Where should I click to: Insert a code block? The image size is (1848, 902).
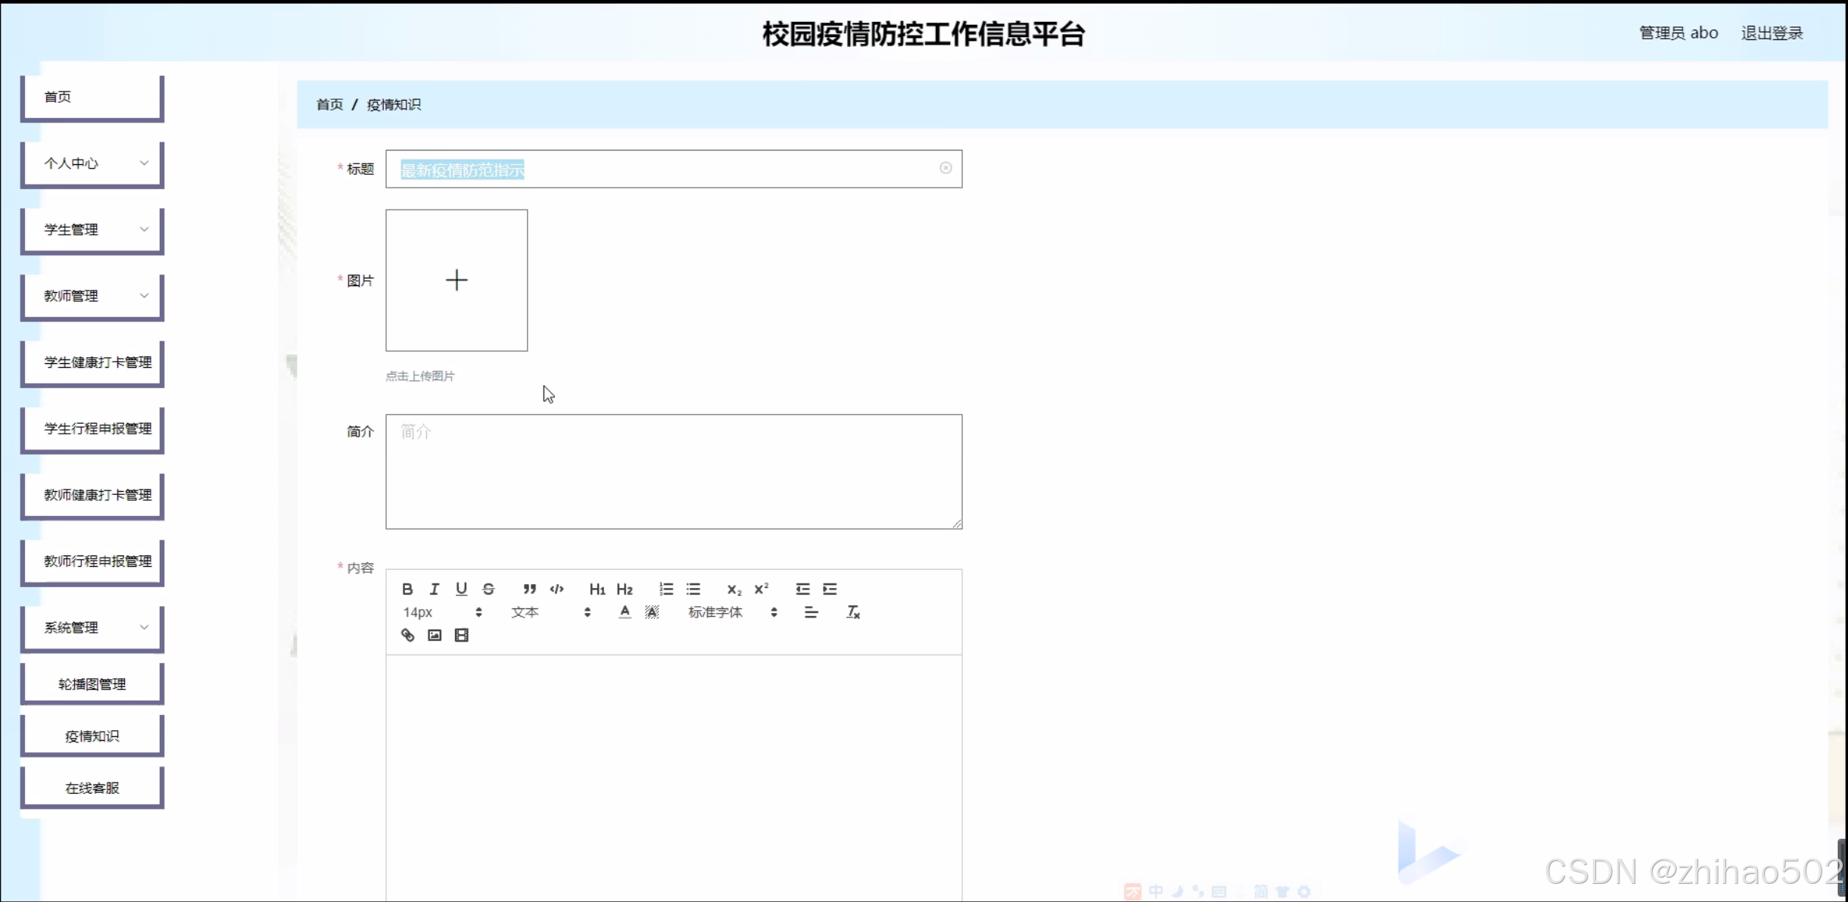557,589
